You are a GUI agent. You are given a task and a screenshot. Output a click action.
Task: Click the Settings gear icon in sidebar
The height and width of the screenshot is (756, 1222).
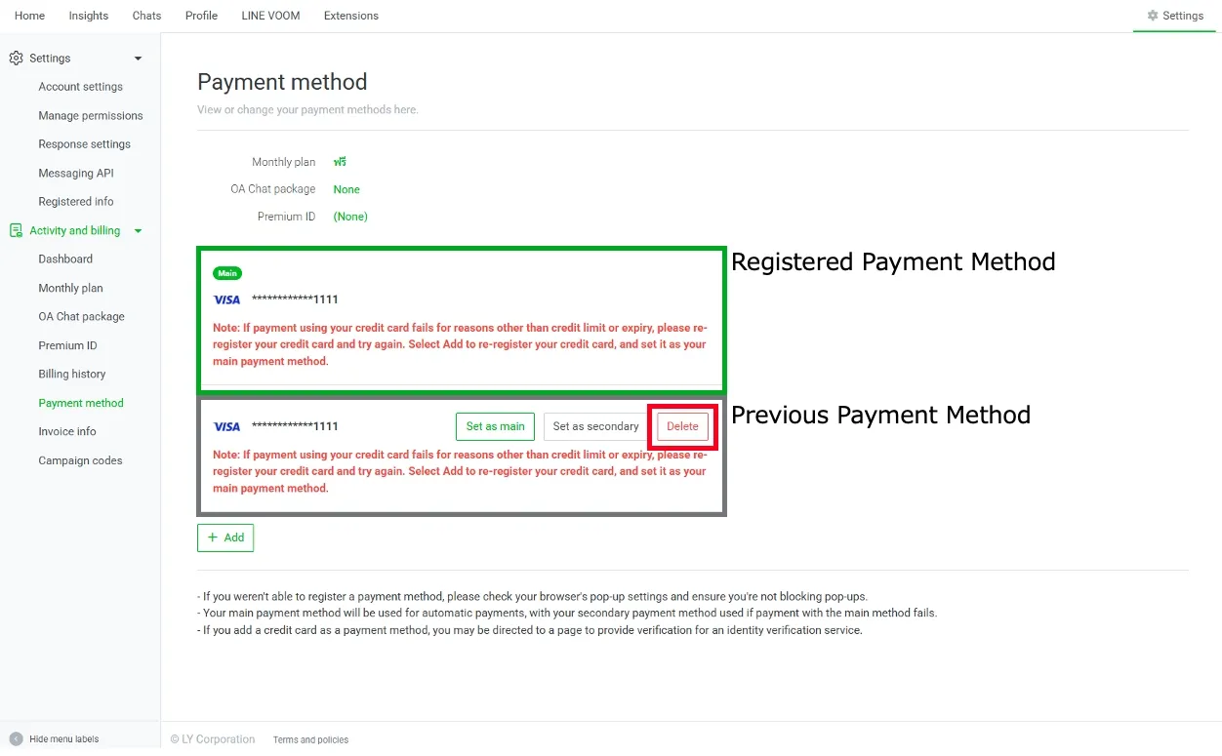(x=16, y=59)
